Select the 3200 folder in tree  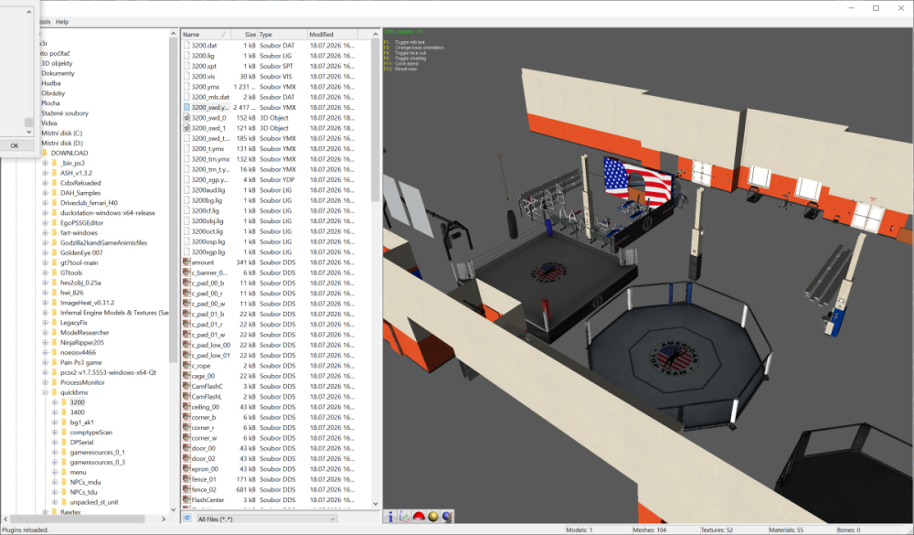tap(77, 402)
